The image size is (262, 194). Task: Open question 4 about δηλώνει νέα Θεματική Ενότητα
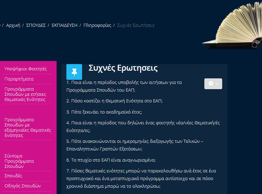pos(143,126)
